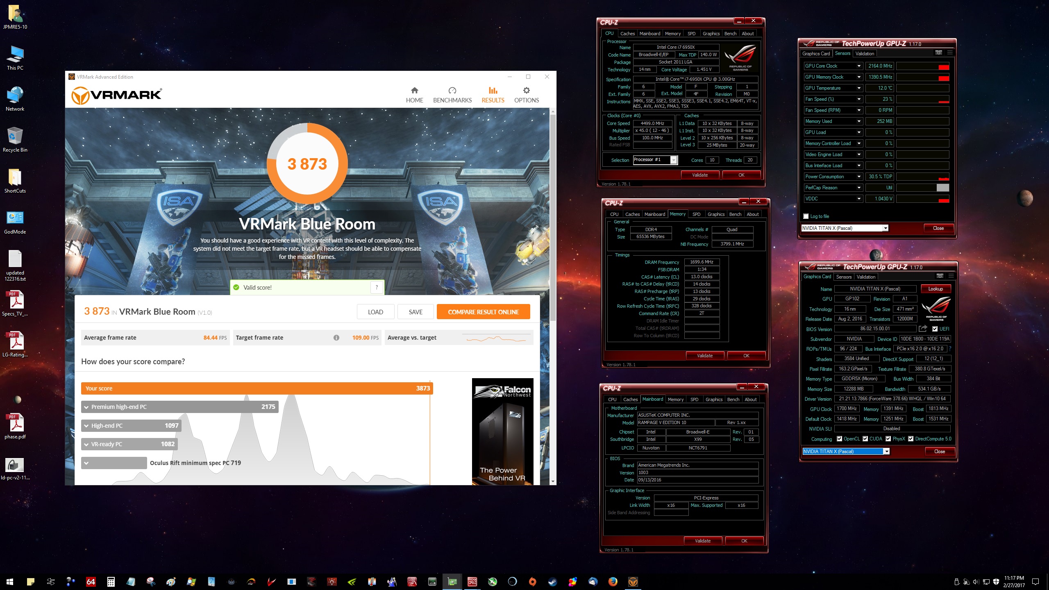Click the Fan Speed (%) sensor graph

pyautogui.click(x=923, y=99)
